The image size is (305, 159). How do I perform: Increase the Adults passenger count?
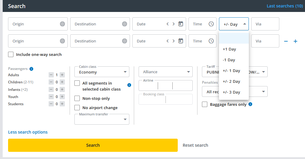click(x=62, y=75)
